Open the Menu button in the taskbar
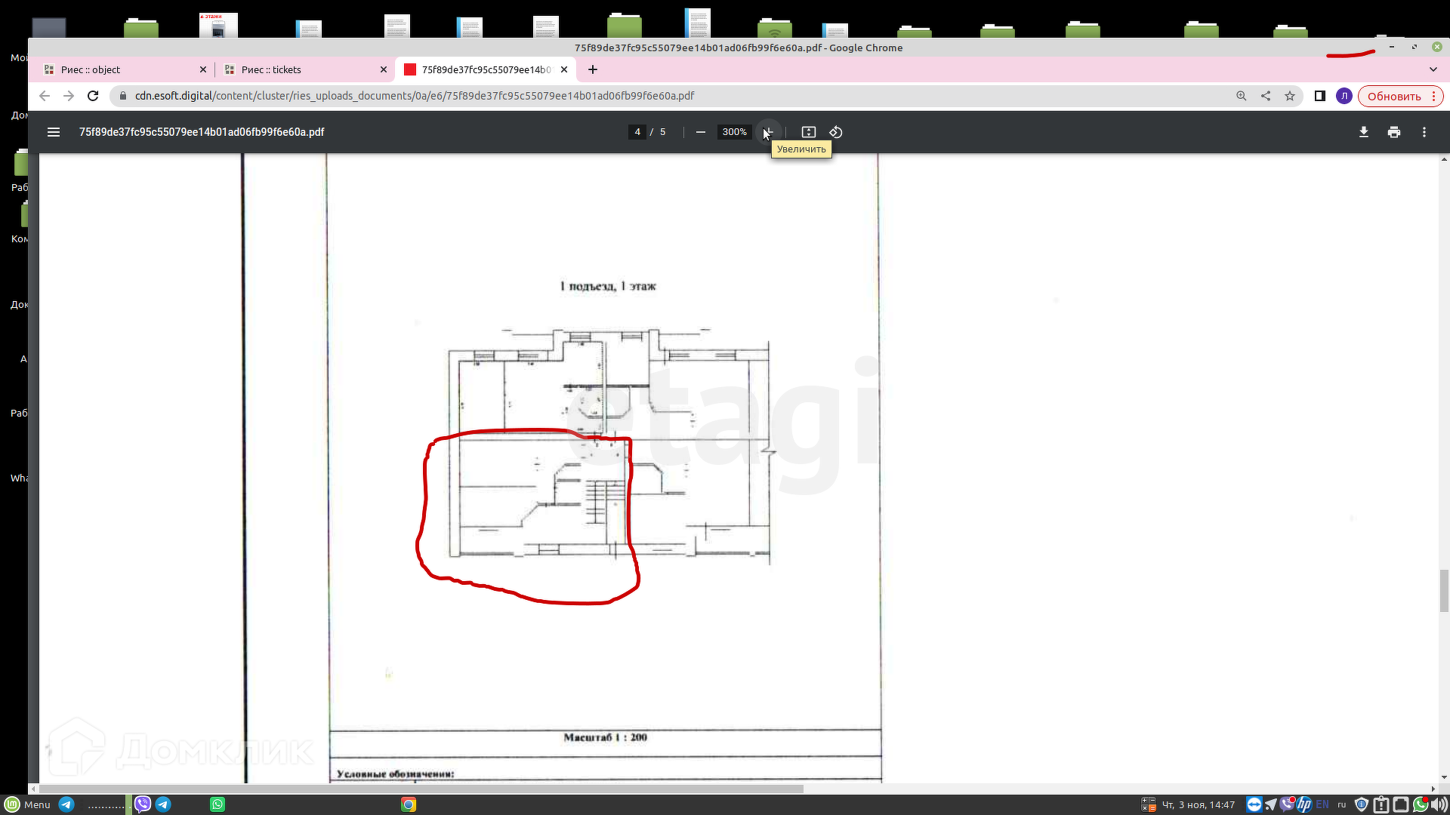The height and width of the screenshot is (815, 1450). [x=29, y=804]
